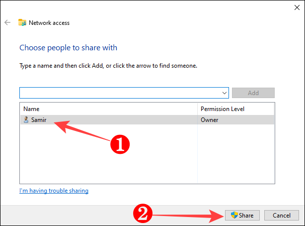This screenshot has height=226, width=305.
Task: Confirm sharing with the Share button
Action: (x=242, y=215)
